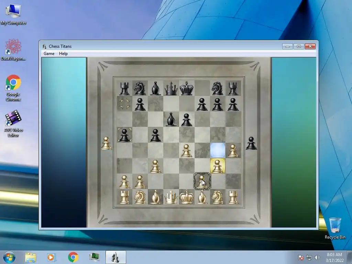Image resolution: width=352 pixels, height=264 pixels.
Task: Open My Computer desktop icon
Action: click(x=13, y=14)
